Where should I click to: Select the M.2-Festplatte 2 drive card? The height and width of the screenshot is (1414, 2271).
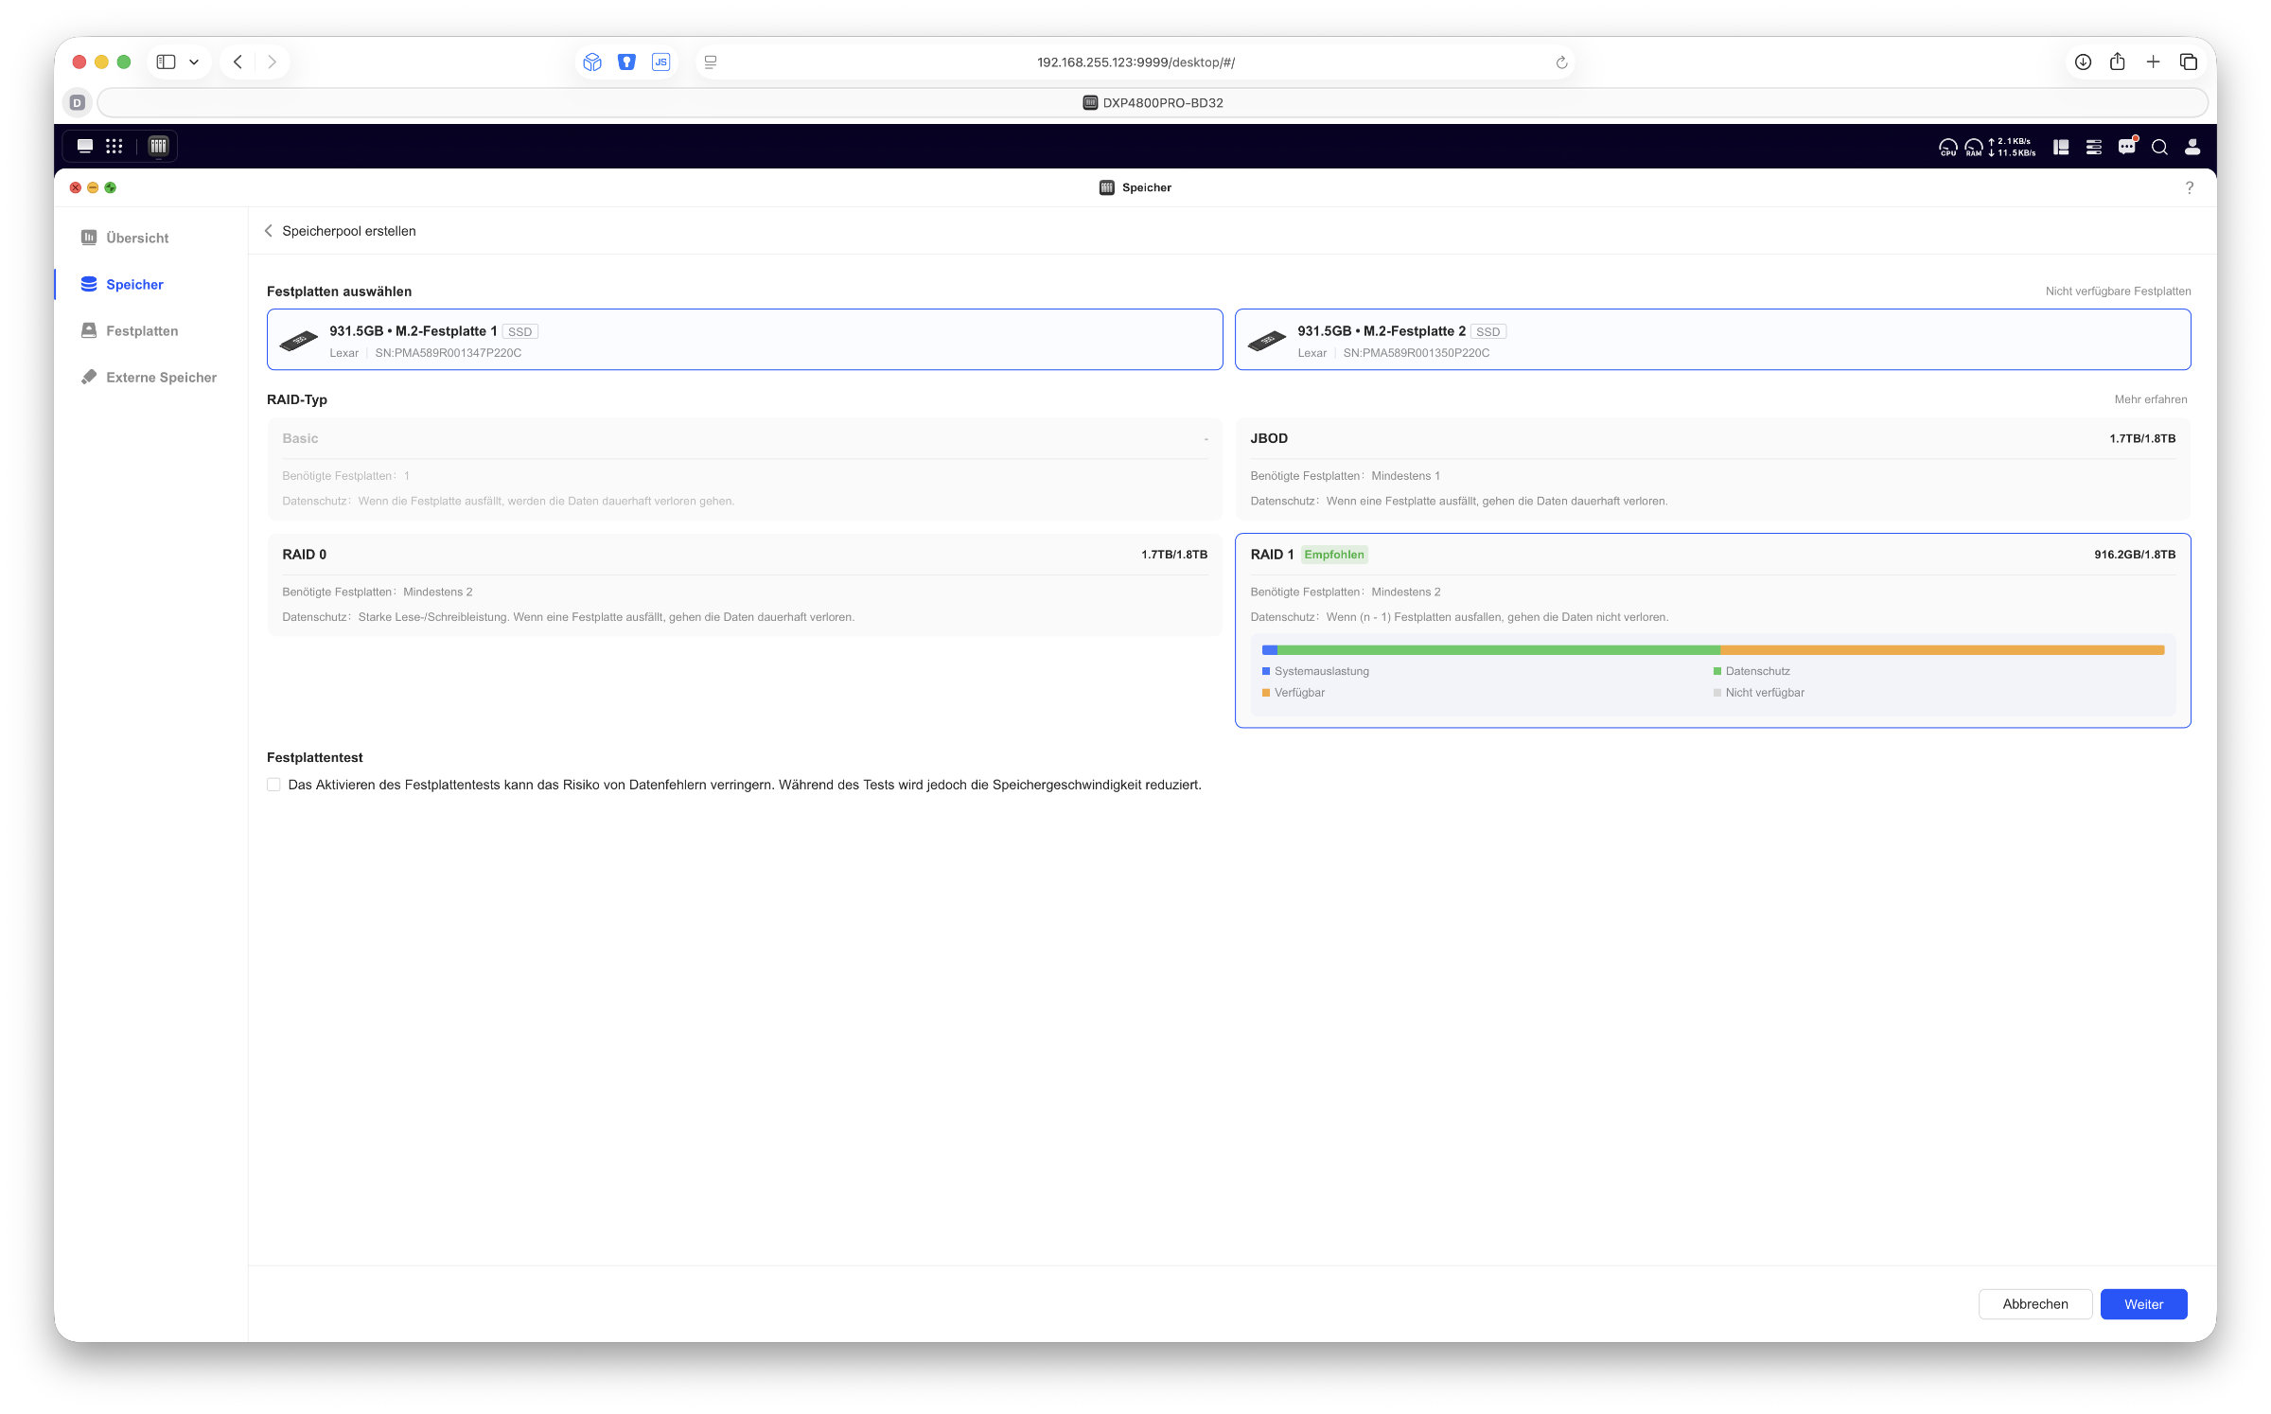coord(1713,340)
